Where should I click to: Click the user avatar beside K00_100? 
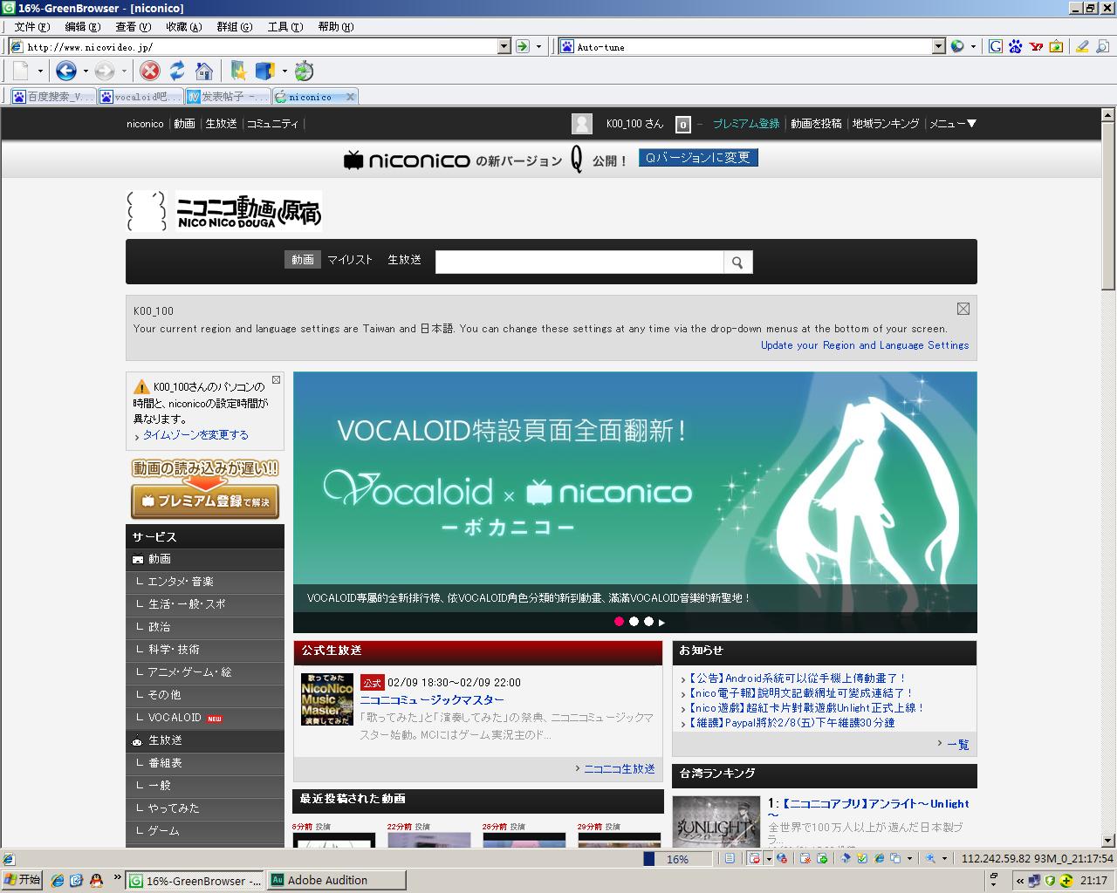pos(582,124)
